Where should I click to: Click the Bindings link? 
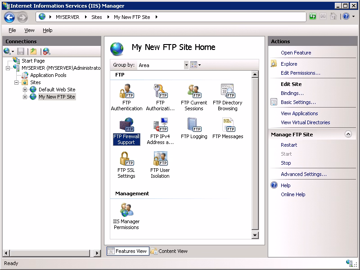(x=292, y=93)
